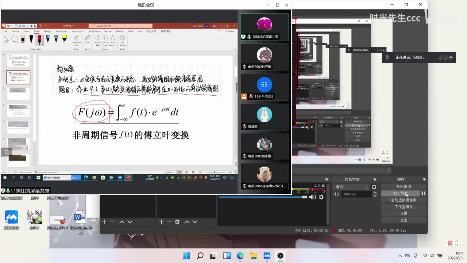Move source up in OBS sources list

pos(187,222)
